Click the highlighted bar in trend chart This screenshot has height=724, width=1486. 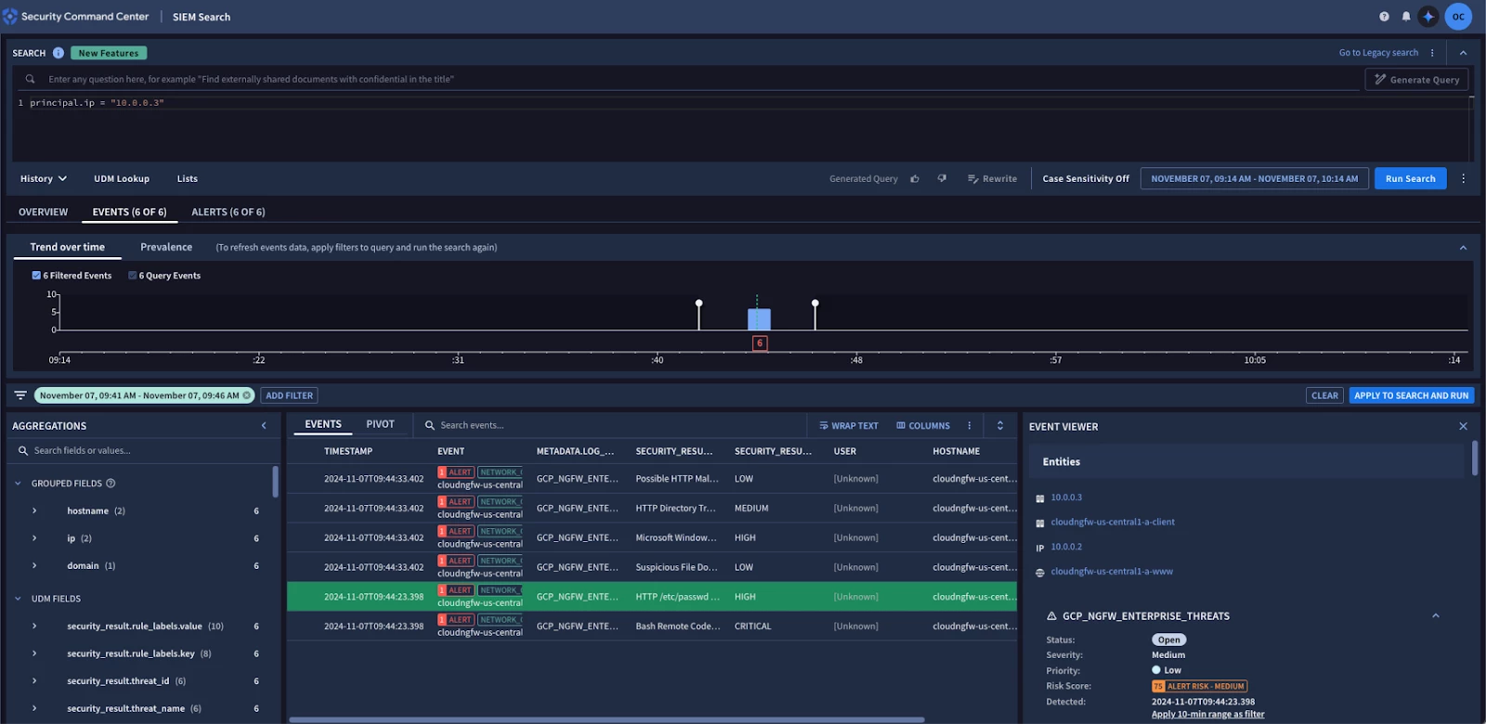point(759,320)
